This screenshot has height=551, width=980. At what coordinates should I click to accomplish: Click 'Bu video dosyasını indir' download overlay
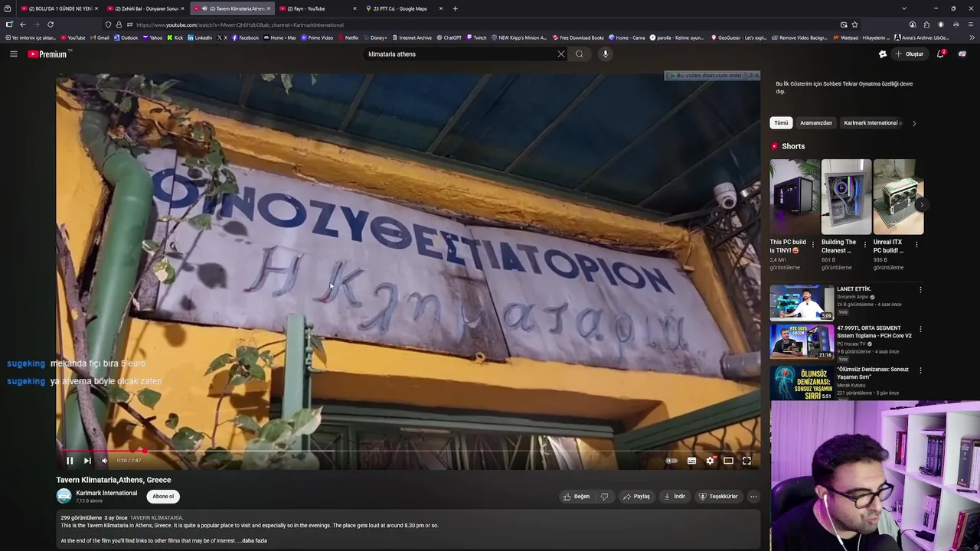pos(705,76)
